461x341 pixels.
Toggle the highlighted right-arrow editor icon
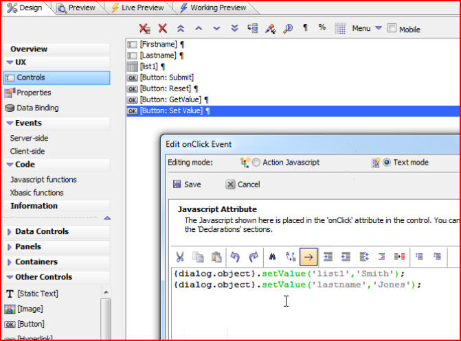308,257
